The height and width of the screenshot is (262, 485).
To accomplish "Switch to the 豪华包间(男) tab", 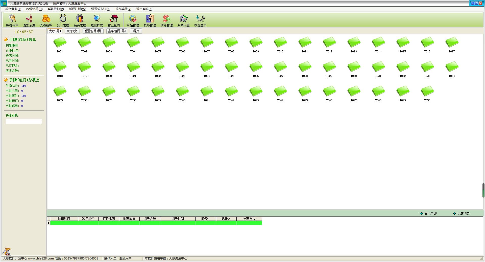I will [117, 31].
